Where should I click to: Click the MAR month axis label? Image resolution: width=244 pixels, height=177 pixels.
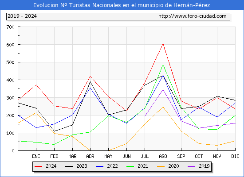coord(72,156)
